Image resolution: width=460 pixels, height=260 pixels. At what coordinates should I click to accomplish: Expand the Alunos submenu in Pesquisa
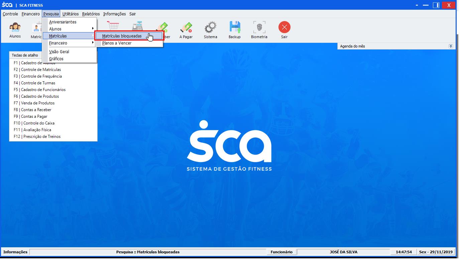(70, 29)
